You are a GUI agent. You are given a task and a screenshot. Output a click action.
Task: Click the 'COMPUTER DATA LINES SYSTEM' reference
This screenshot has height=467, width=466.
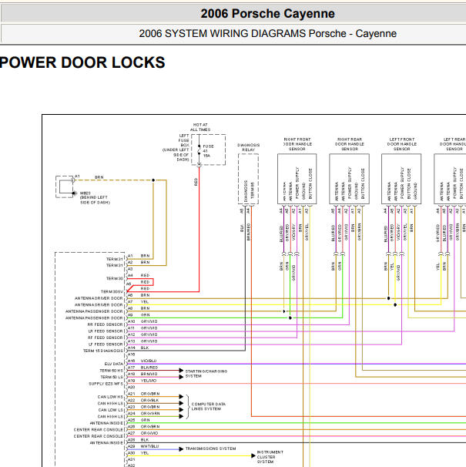tap(209, 407)
